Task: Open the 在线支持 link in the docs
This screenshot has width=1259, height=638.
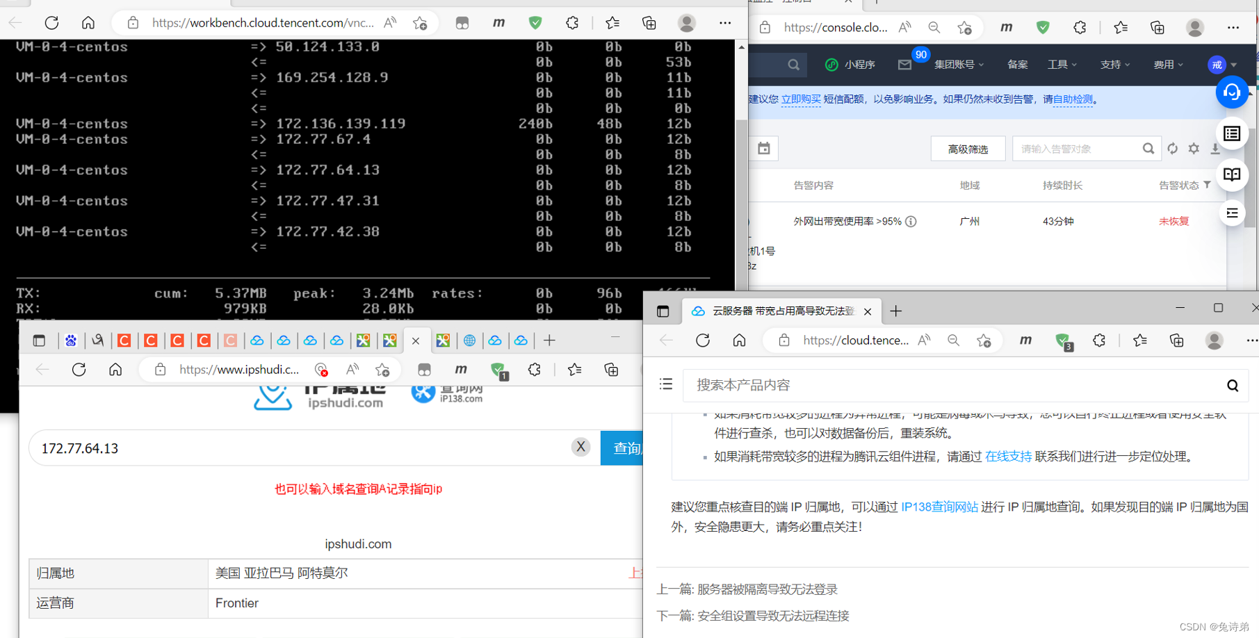Action: (1008, 457)
